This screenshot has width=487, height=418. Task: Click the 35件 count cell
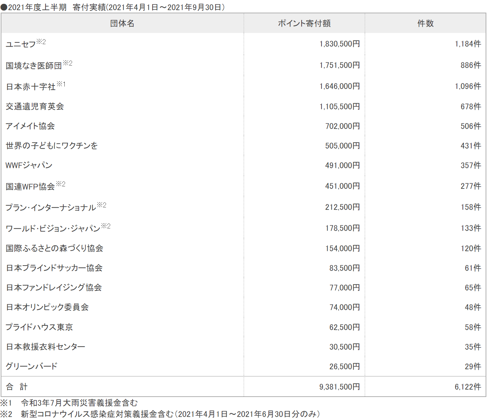[473, 347]
